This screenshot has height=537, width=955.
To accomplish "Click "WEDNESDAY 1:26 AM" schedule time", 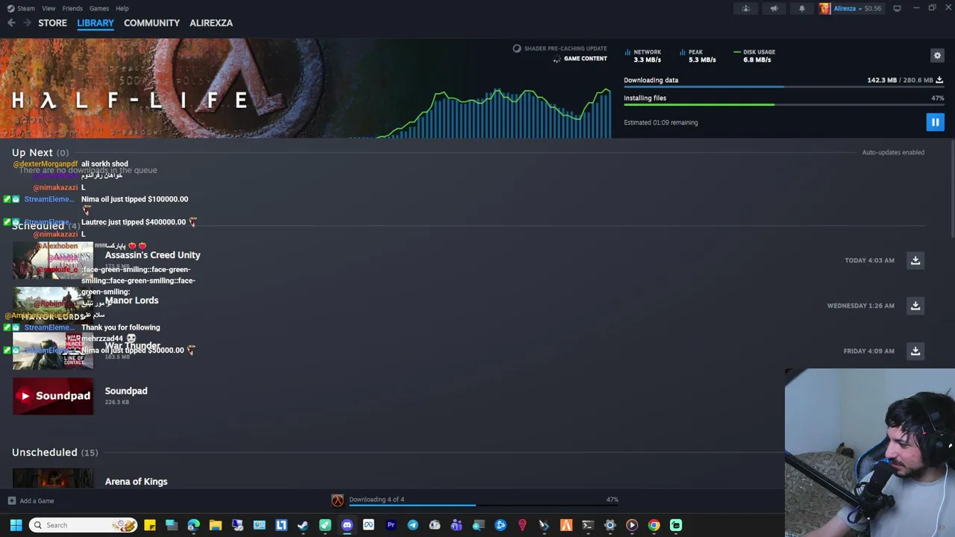I will click(860, 306).
